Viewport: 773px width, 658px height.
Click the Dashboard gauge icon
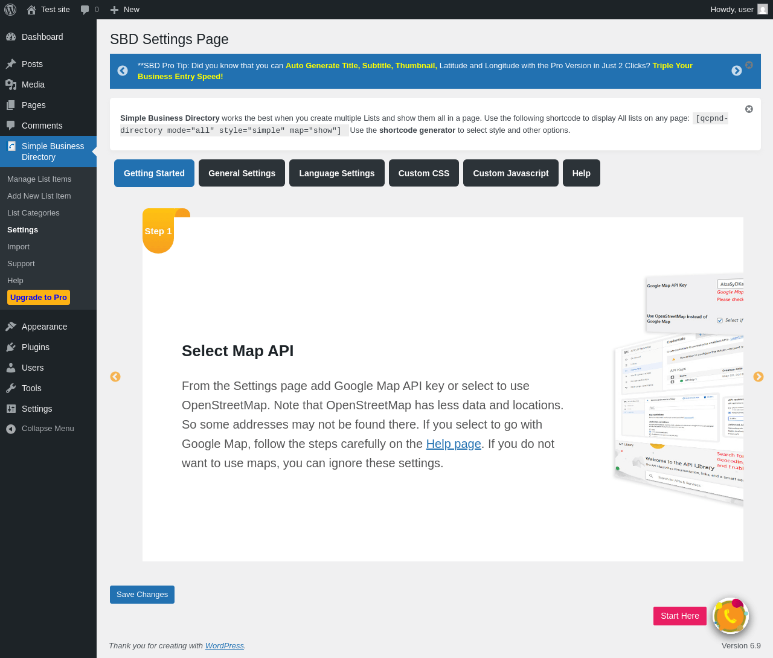pyautogui.click(x=11, y=37)
